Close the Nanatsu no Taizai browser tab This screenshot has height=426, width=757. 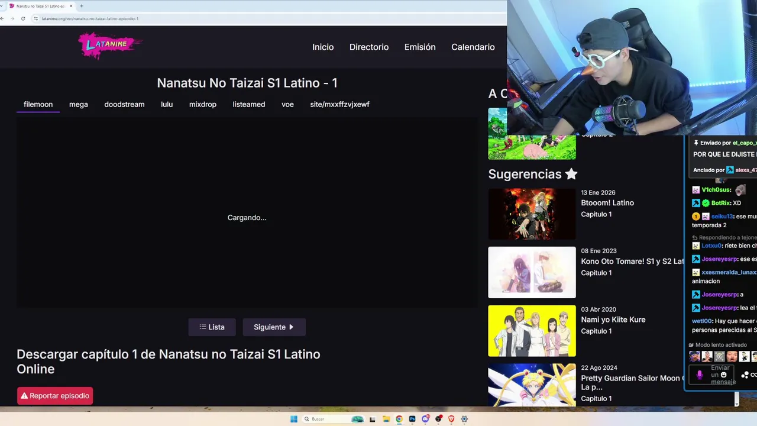tap(71, 6)
